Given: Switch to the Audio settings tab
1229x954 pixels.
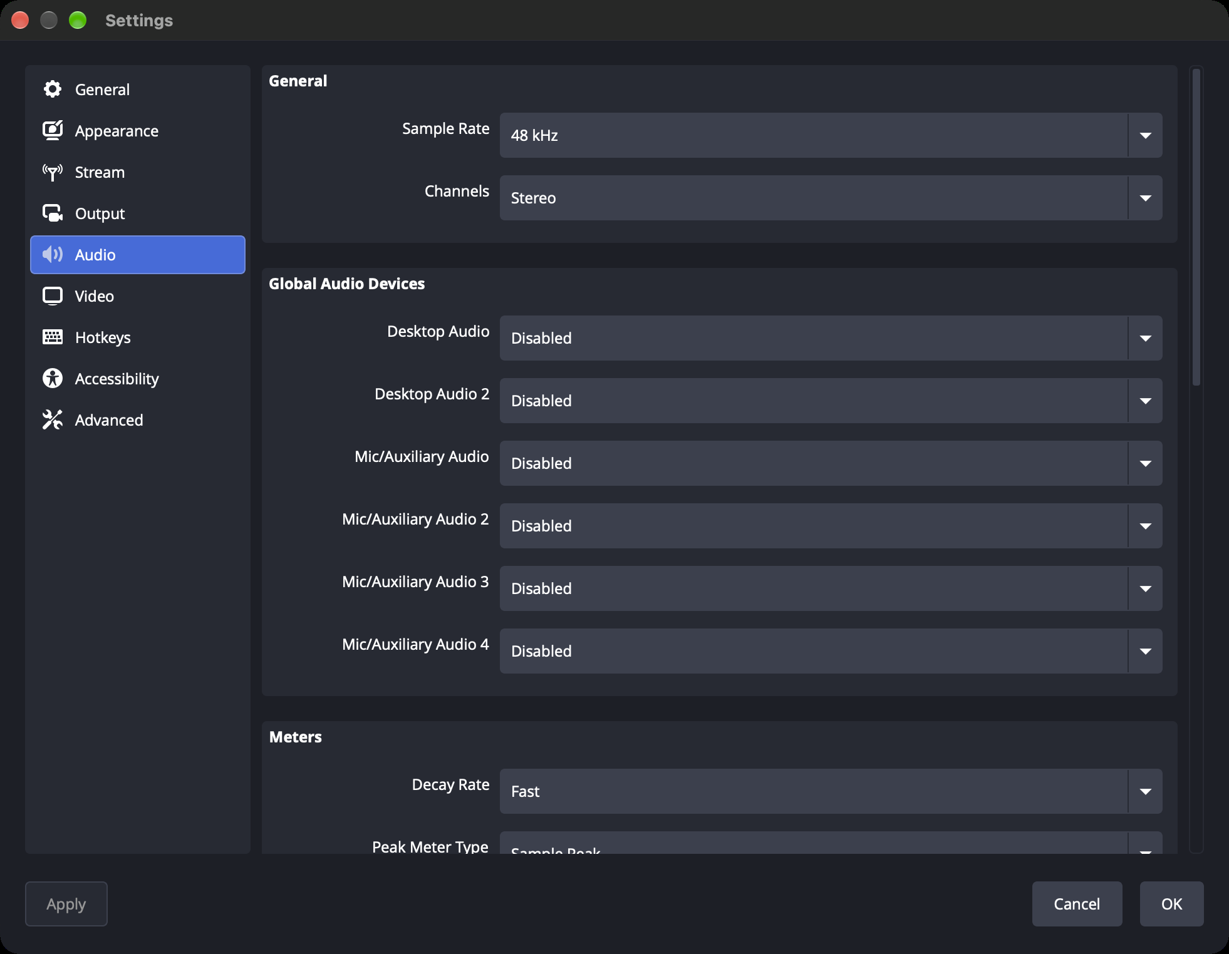Looking at the screenshot, I should (x=138, y=255).
